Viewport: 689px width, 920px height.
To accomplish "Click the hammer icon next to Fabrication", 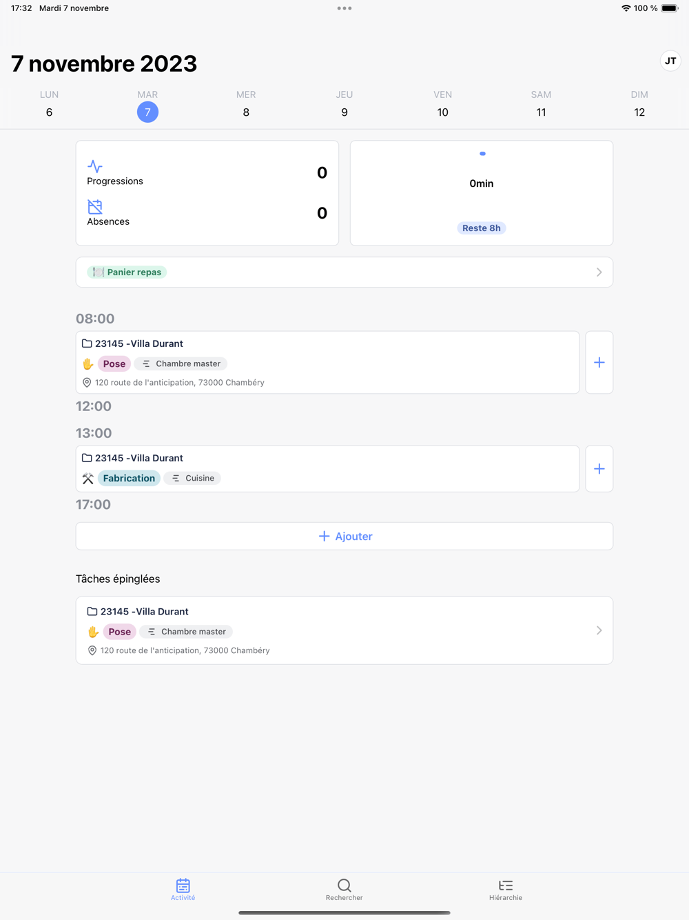I will [x=88, y=478].
